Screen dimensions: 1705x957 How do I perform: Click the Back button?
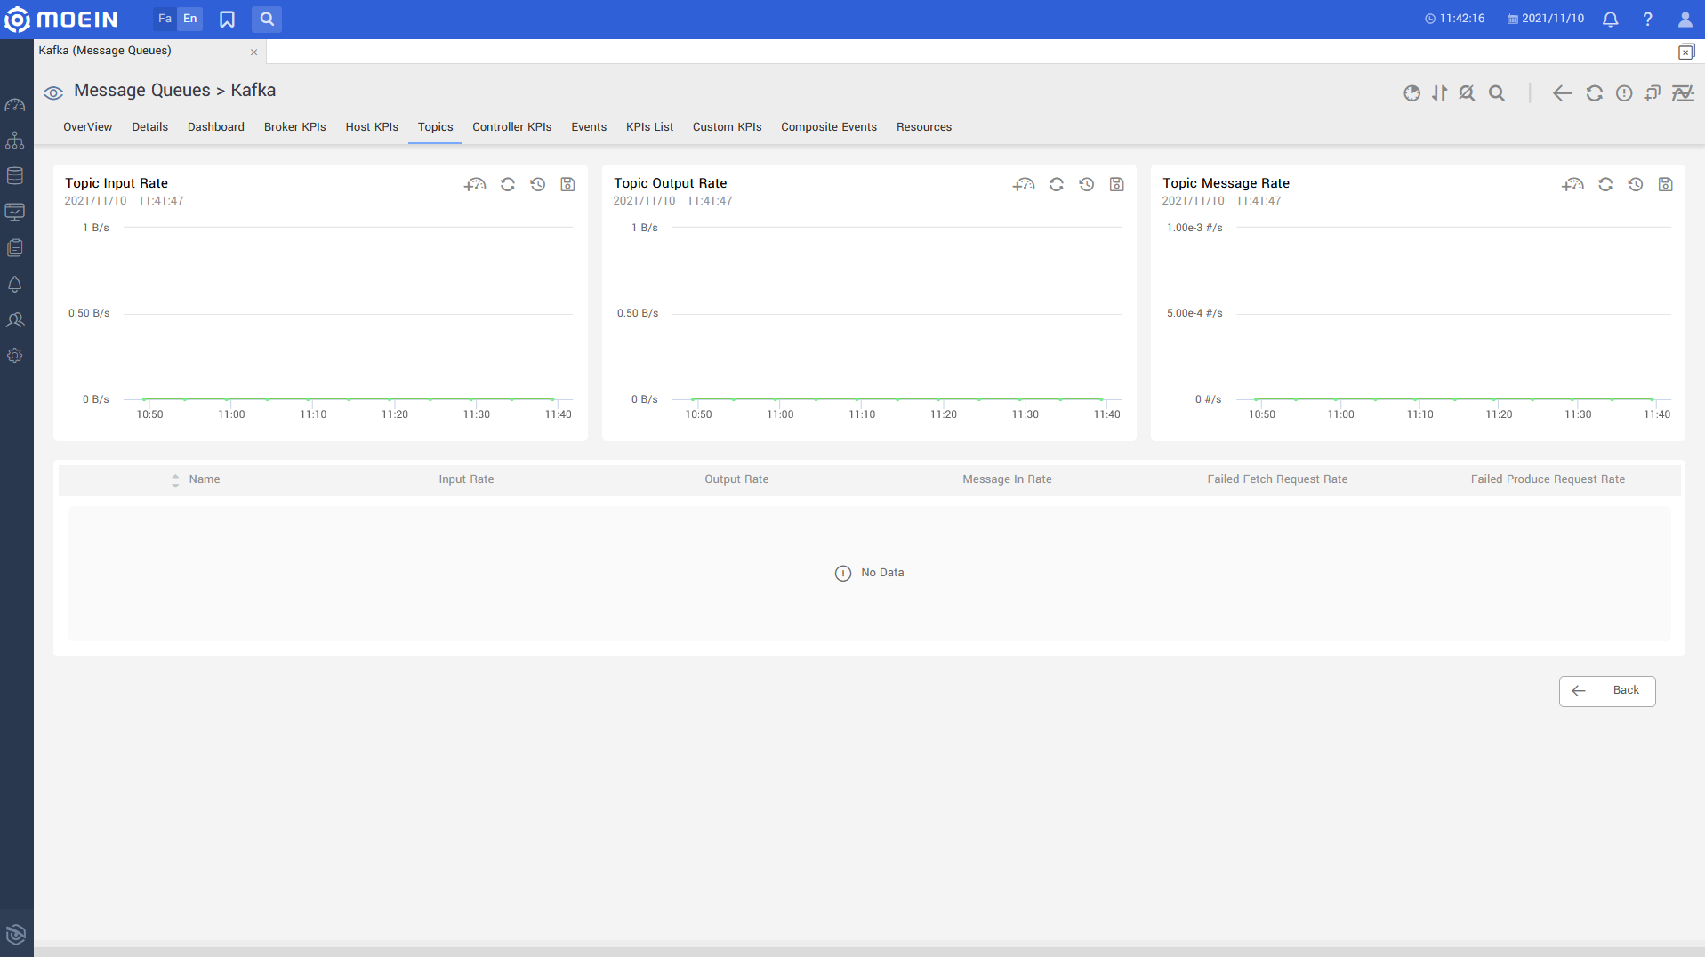click(x=1607, y=691)
